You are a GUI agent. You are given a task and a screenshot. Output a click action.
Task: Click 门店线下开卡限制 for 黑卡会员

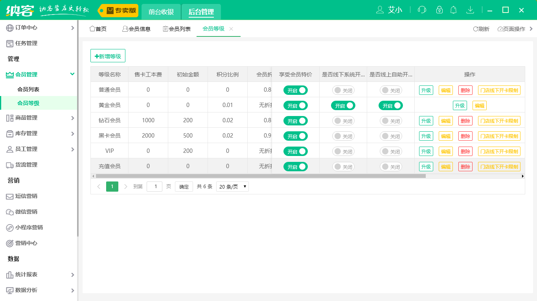(x=499, y=136)
